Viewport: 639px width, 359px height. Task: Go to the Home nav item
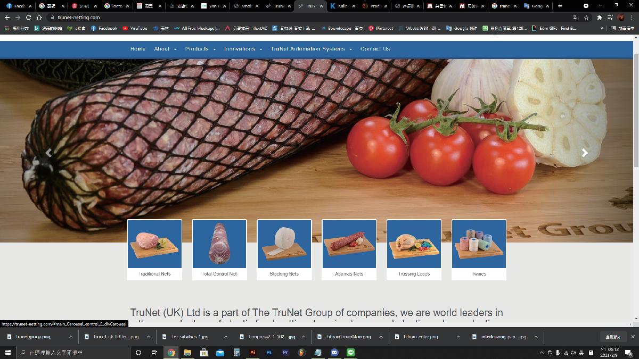click(x=138, y=49)
